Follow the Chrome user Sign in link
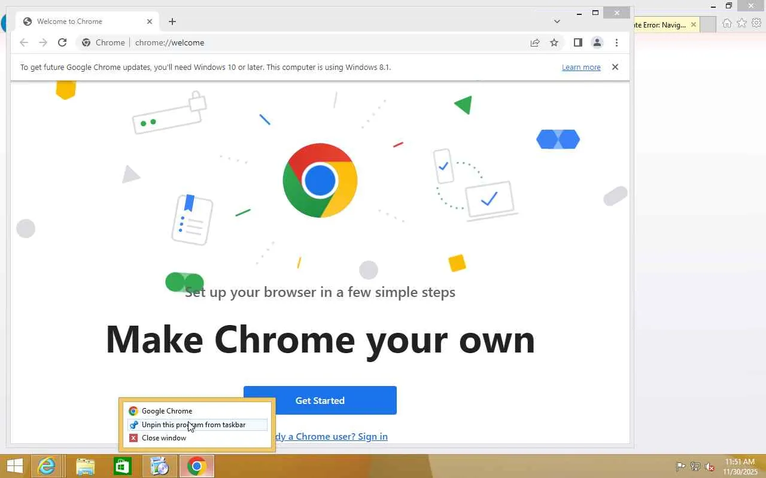This screenshot has height=478, width=766. tap(332, 436)
